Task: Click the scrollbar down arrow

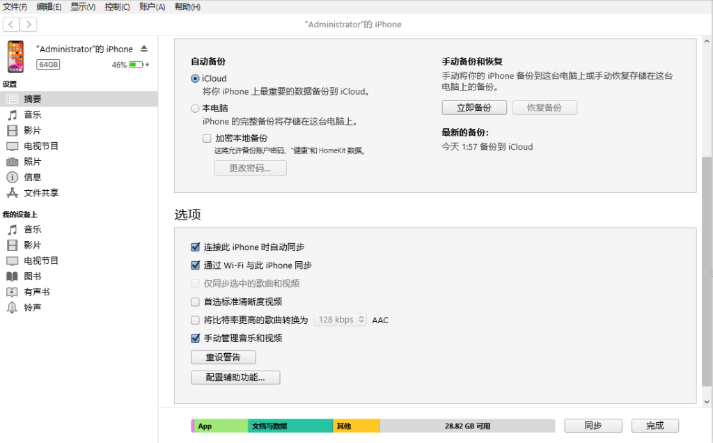Action: [707, 402]
